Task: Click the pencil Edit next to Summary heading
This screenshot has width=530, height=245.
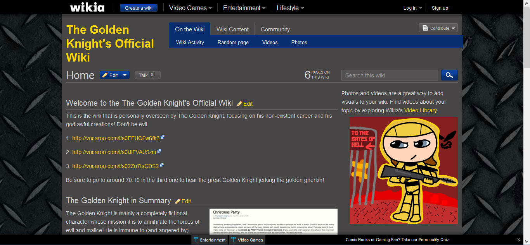Action: pos(183,201)
